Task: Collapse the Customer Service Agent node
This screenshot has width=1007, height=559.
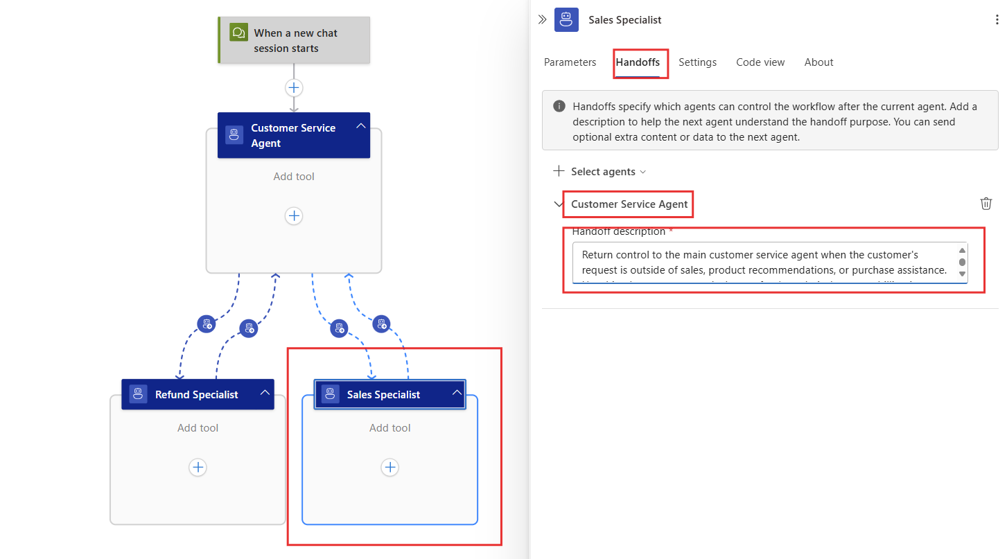Action: 360,126
